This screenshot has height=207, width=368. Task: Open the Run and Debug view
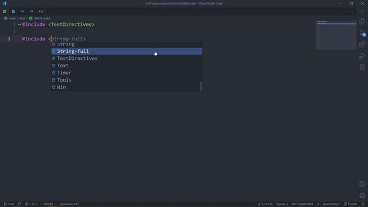tap(362, 56)
